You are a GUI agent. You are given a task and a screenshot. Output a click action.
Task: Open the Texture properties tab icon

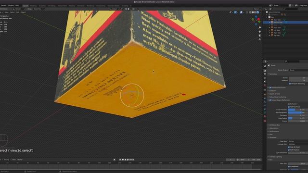tap(265, 121)
